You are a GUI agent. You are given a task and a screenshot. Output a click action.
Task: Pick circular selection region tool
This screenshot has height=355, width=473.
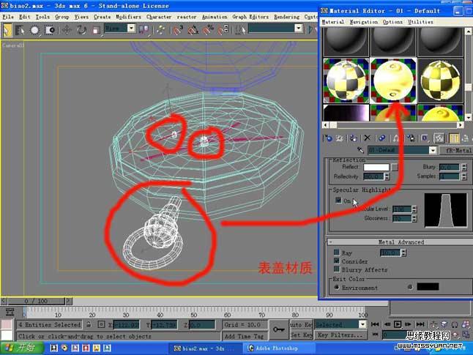pos(34,30)
